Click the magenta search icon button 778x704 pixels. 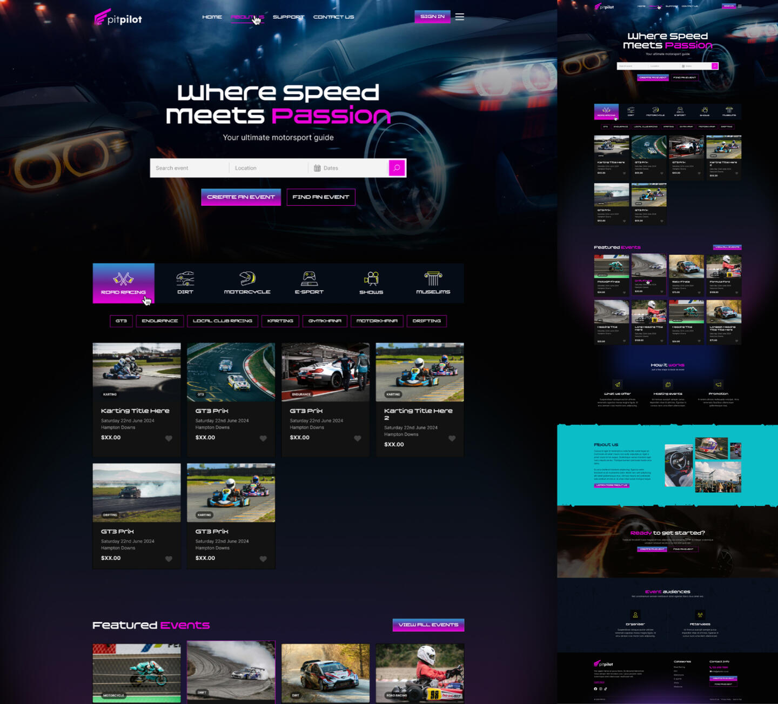[397, 168]
